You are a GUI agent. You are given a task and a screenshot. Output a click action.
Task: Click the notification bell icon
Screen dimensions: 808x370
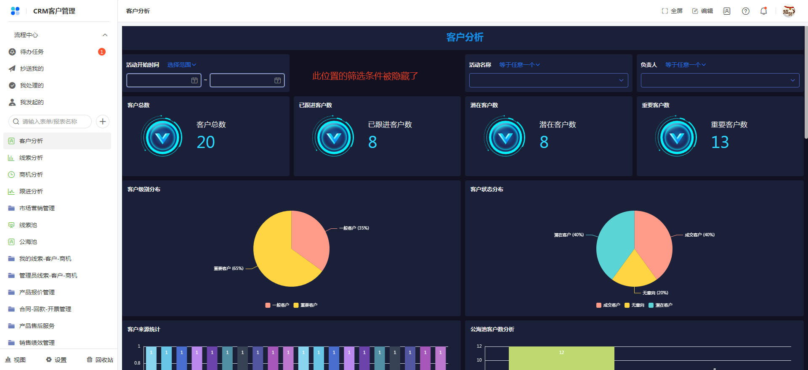pos(763,11)
